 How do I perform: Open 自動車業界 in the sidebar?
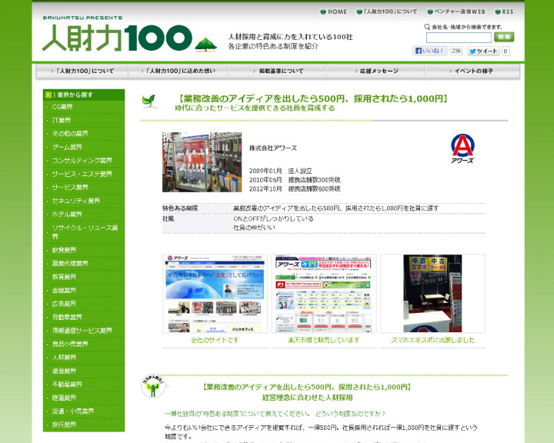tap(67, 317)
